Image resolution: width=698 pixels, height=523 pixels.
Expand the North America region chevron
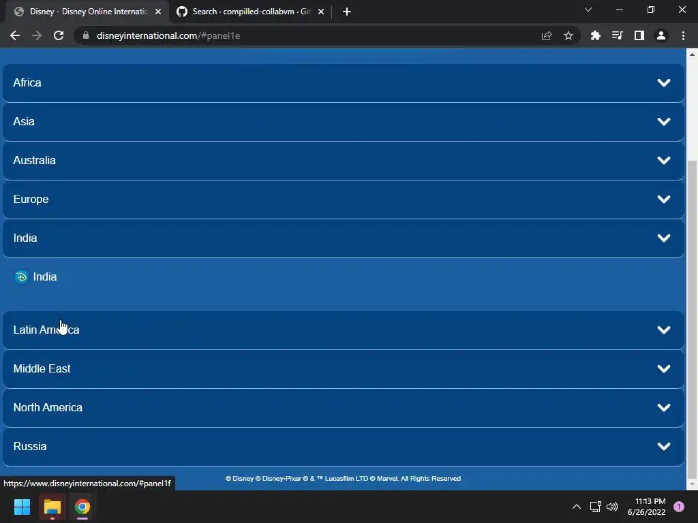pos(664,407)
